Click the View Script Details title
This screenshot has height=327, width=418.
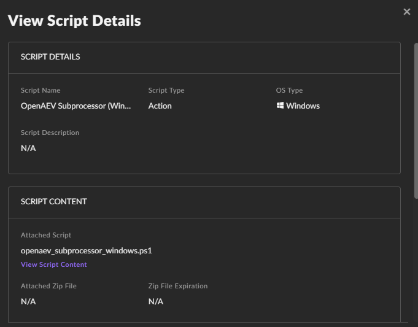(74, 21)
